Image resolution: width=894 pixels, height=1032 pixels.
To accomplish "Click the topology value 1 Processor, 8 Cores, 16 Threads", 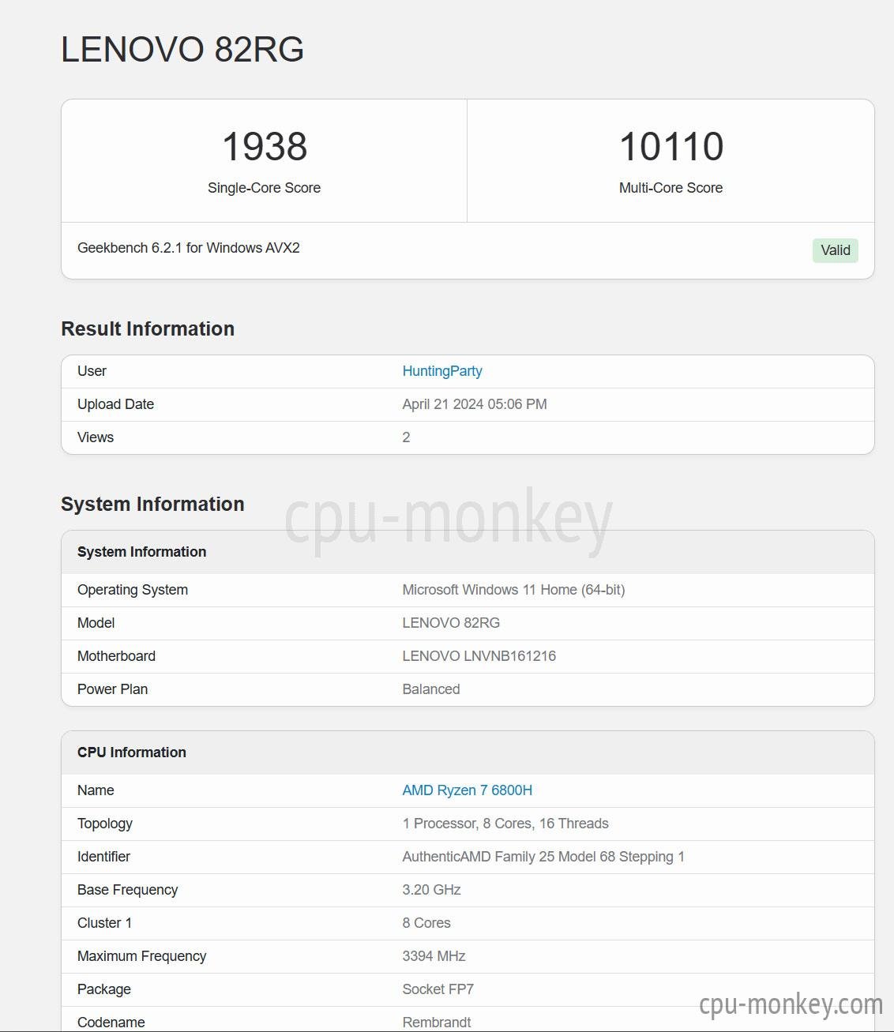I will tap(505, 824).
